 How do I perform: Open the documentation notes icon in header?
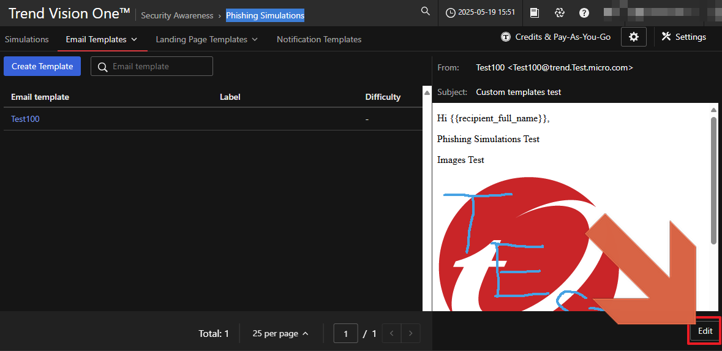click(535, 12)
